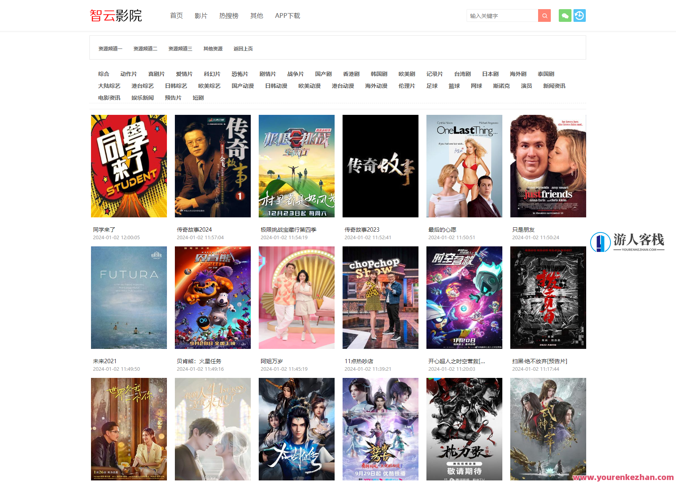Open the 首页 menu item
676x484 pixels.
point(176,15)
